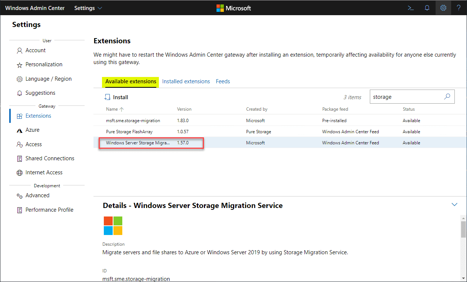Open the notifications bell
The width and height of the screenshot is (467, 282).
tap(427, 8)
